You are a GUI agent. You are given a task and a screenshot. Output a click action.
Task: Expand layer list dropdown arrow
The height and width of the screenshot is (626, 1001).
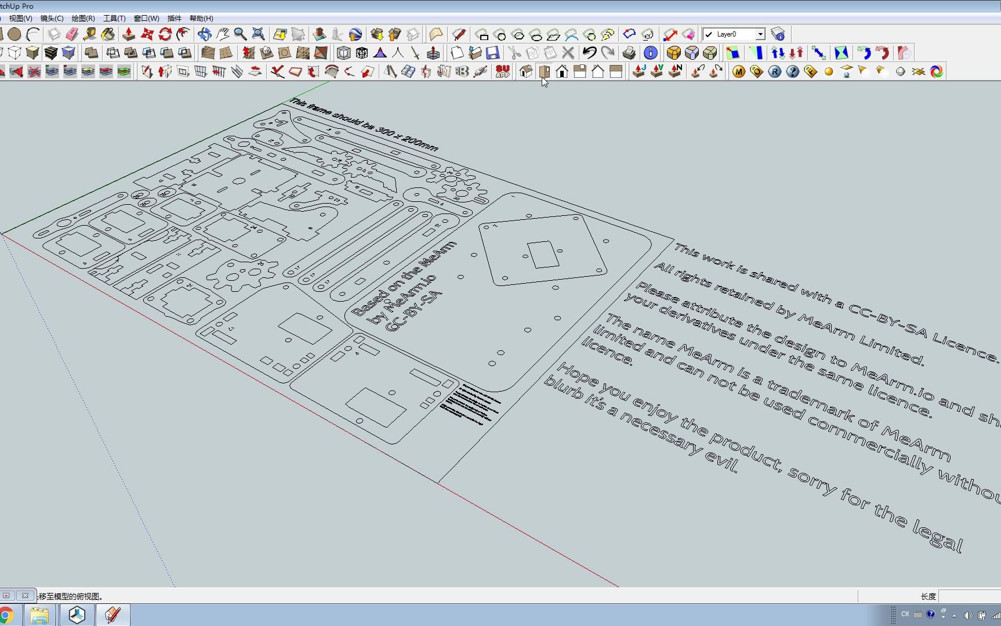[760, 34]
